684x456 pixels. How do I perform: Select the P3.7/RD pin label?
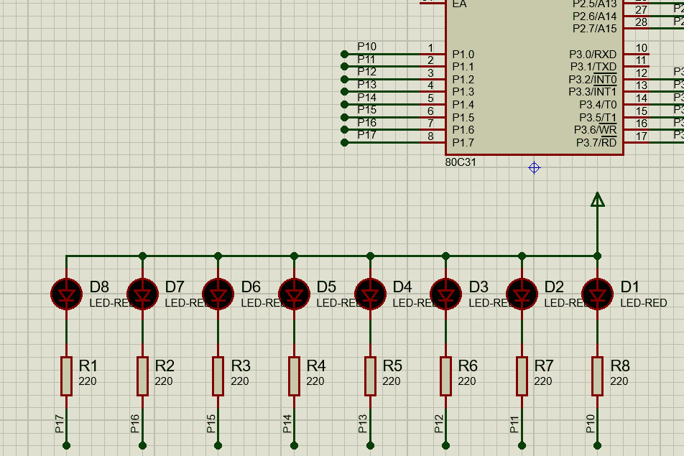pyautogui.click(x=596, y=143)
